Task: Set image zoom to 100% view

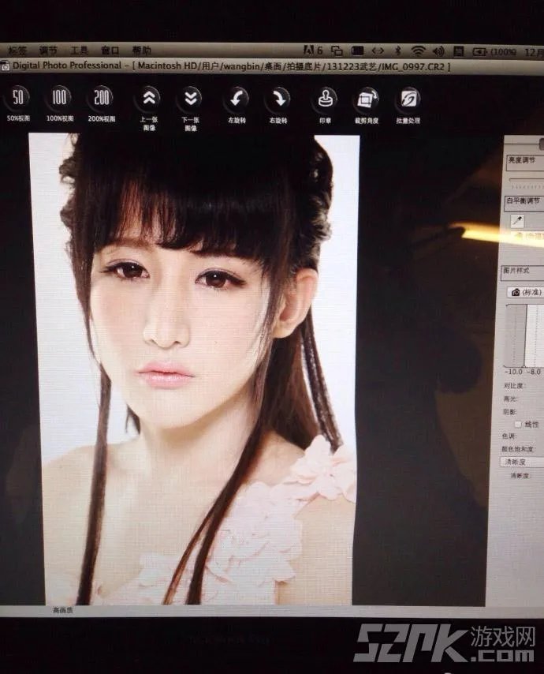Action: (x=59, y=99)
